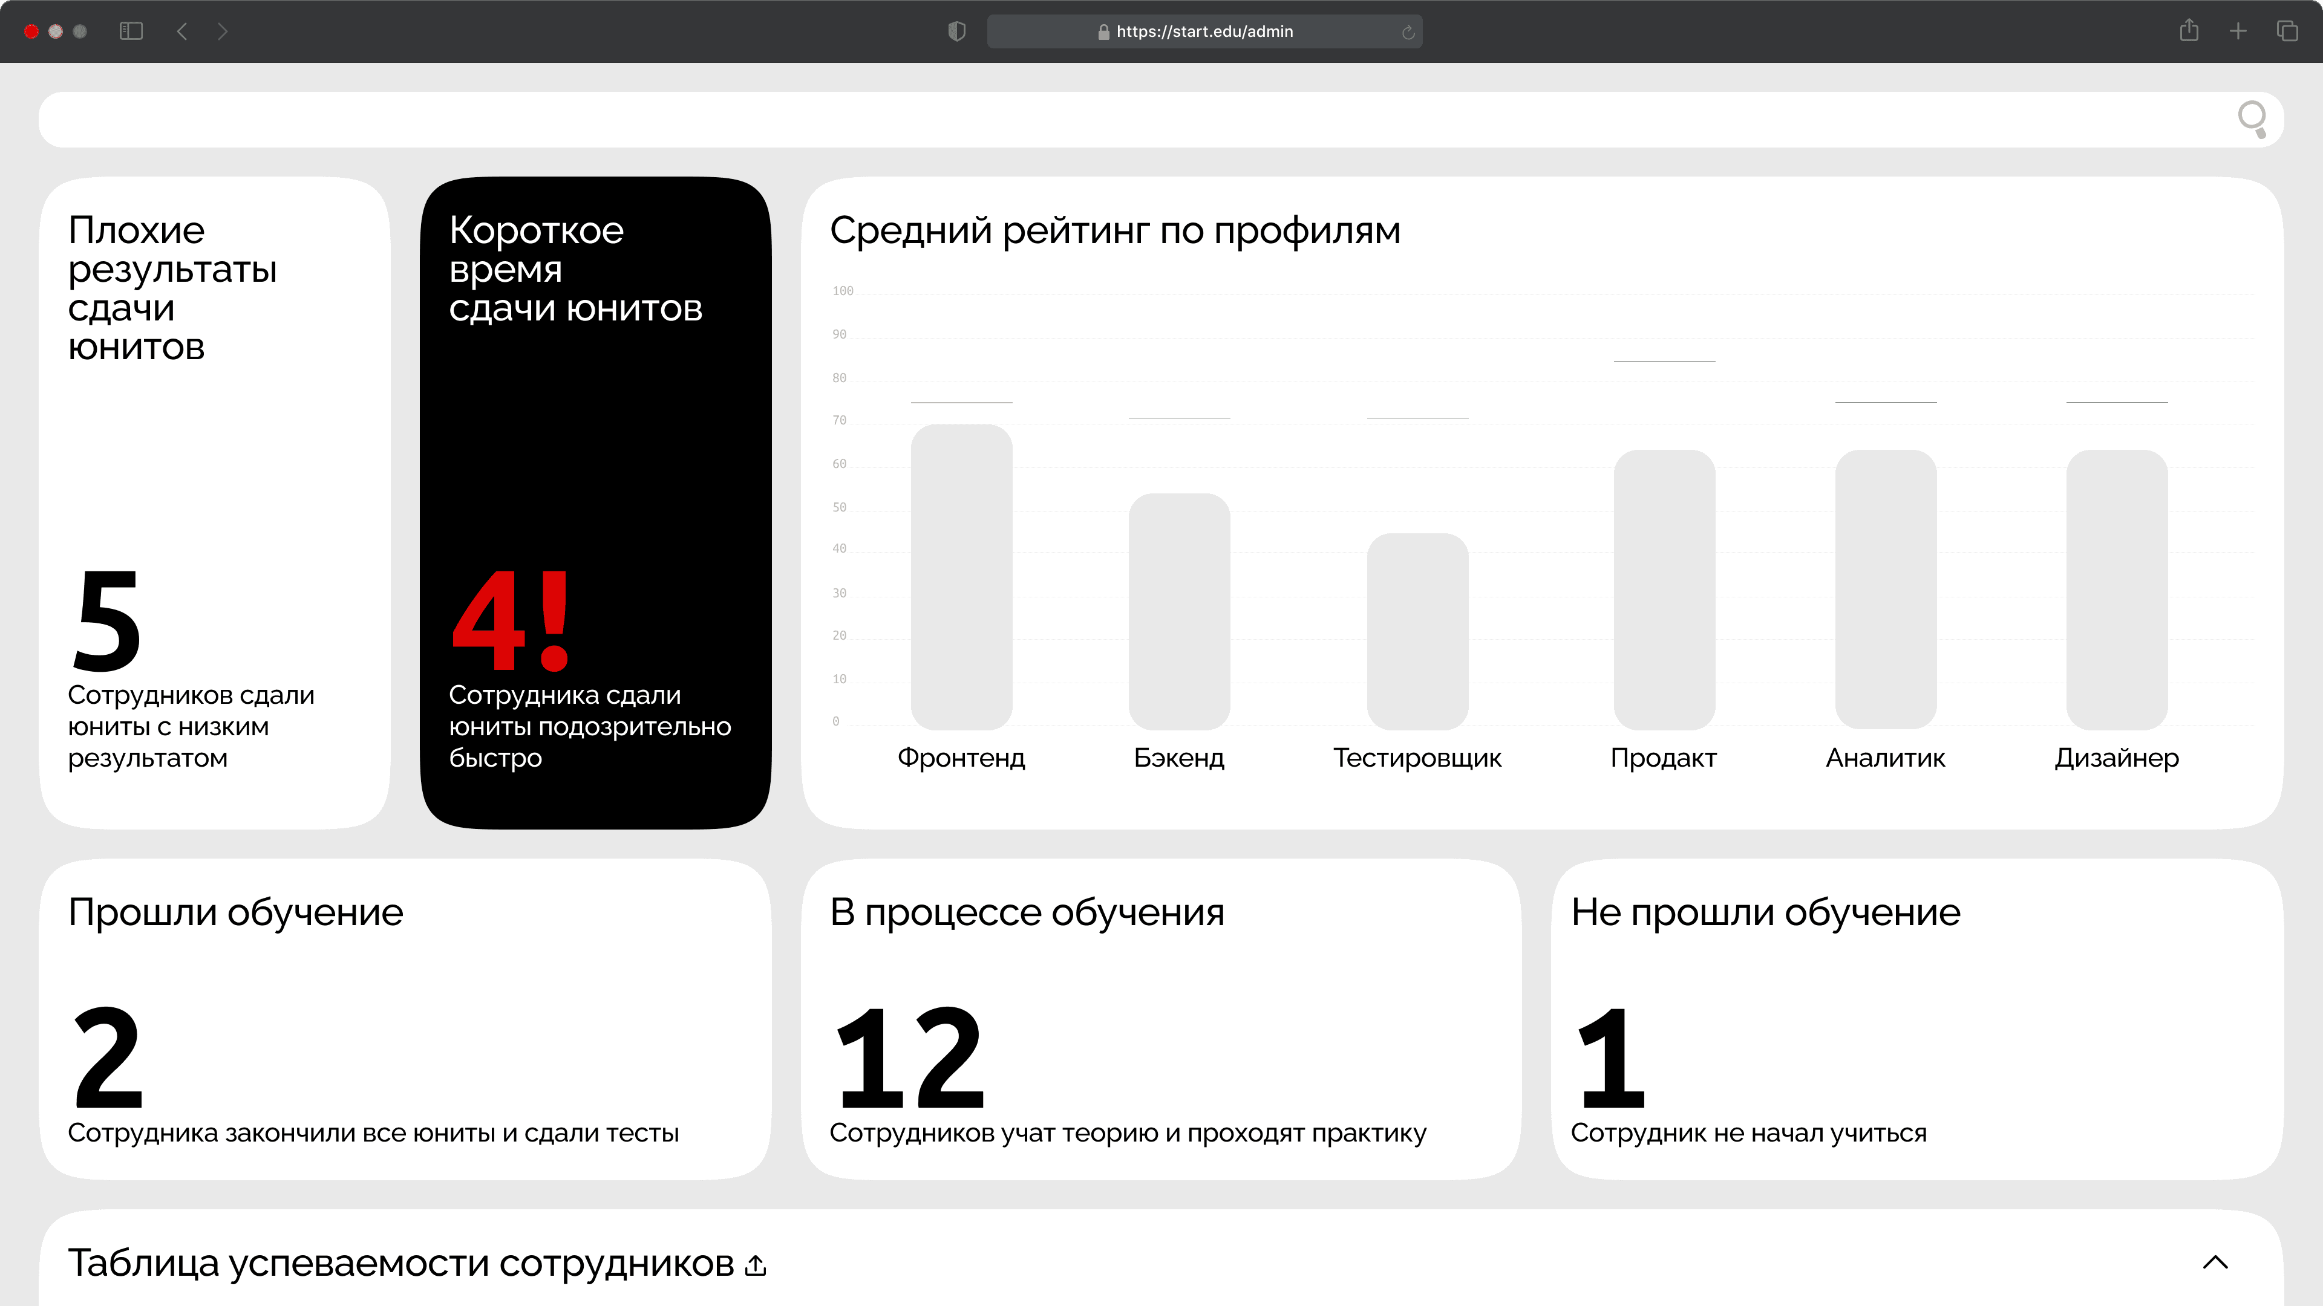The height and width of the screenshot is (1306, 2323).
Task: Click the y-axis label '100'
Action: 842,291
